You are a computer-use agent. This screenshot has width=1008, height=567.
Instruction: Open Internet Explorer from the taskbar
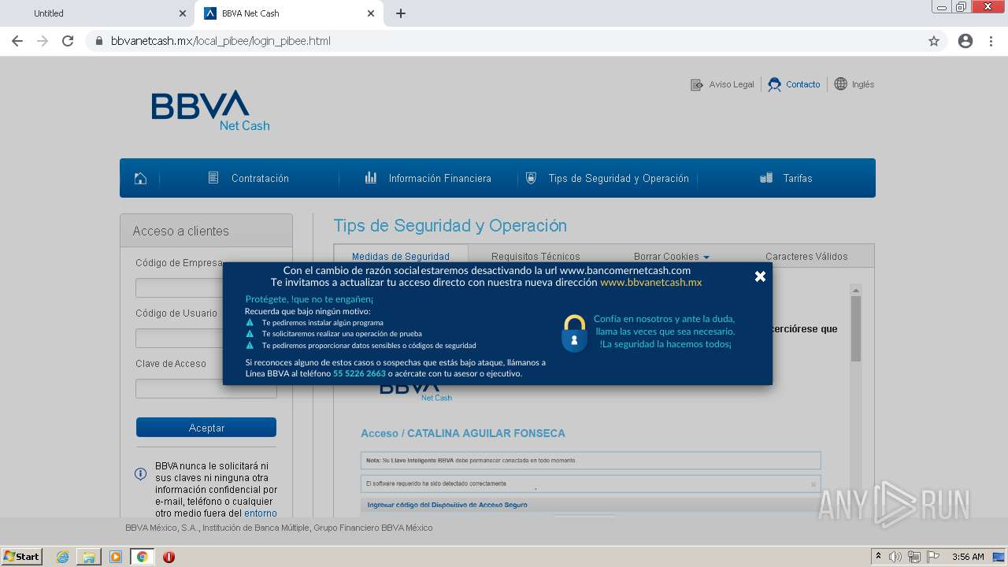coord(62,557)
